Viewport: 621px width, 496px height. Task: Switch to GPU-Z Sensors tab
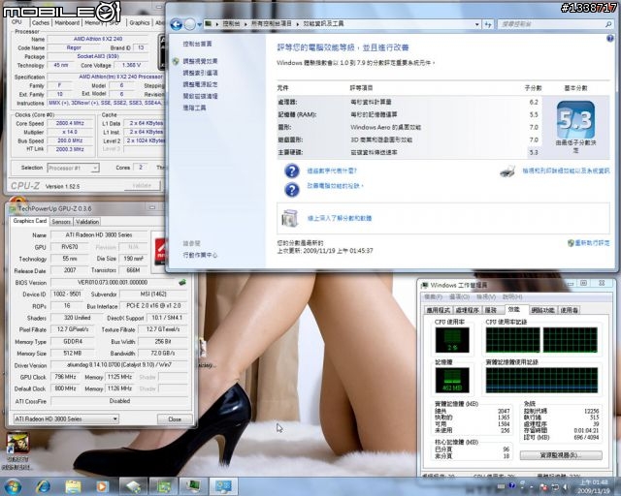[61, 222]
